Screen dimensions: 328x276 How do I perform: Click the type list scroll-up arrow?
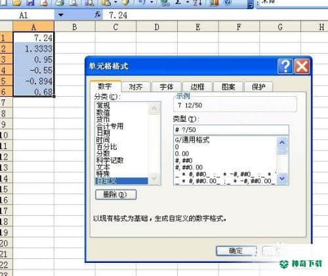click(x=282, y=143)
